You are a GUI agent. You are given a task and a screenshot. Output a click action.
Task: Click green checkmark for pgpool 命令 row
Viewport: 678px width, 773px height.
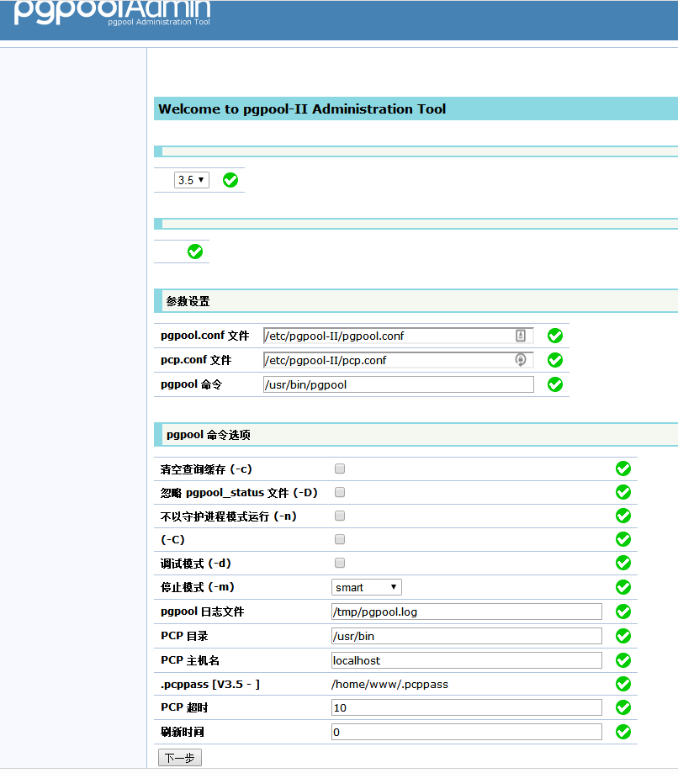pyautogui.click(x=555, y=384)
